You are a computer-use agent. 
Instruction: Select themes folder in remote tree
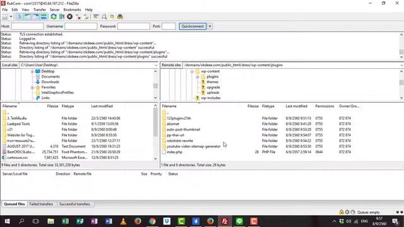[213, 82]
